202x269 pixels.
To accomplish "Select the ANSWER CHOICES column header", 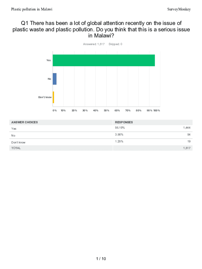I will click(24, 122).
